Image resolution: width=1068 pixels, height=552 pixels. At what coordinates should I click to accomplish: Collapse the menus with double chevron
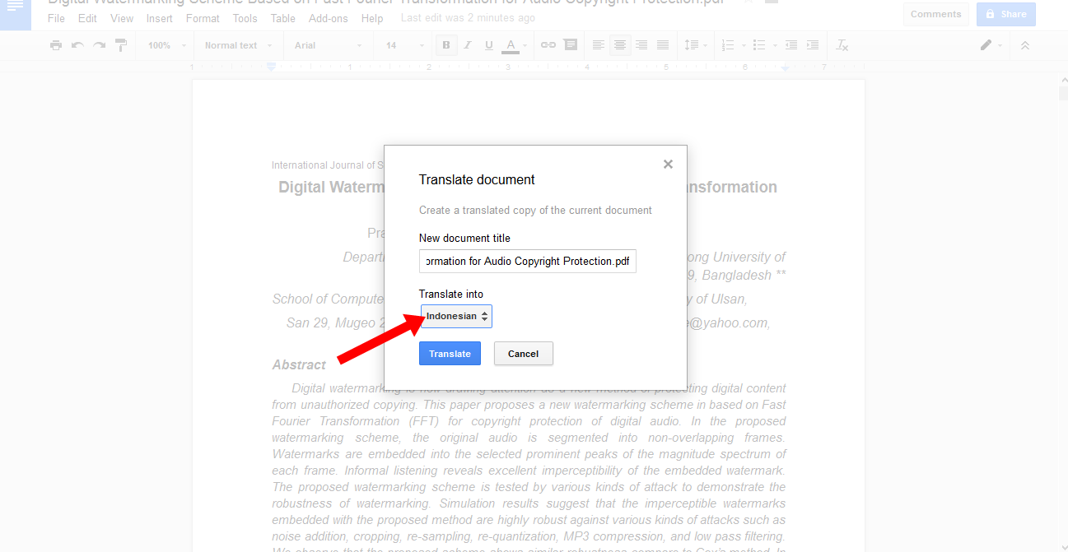(1025, 45)
